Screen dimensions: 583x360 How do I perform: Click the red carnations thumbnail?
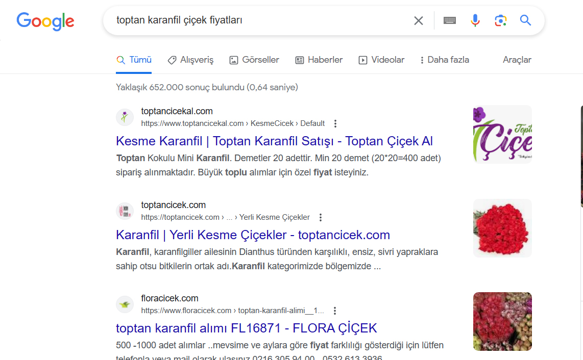coord(502,228)
